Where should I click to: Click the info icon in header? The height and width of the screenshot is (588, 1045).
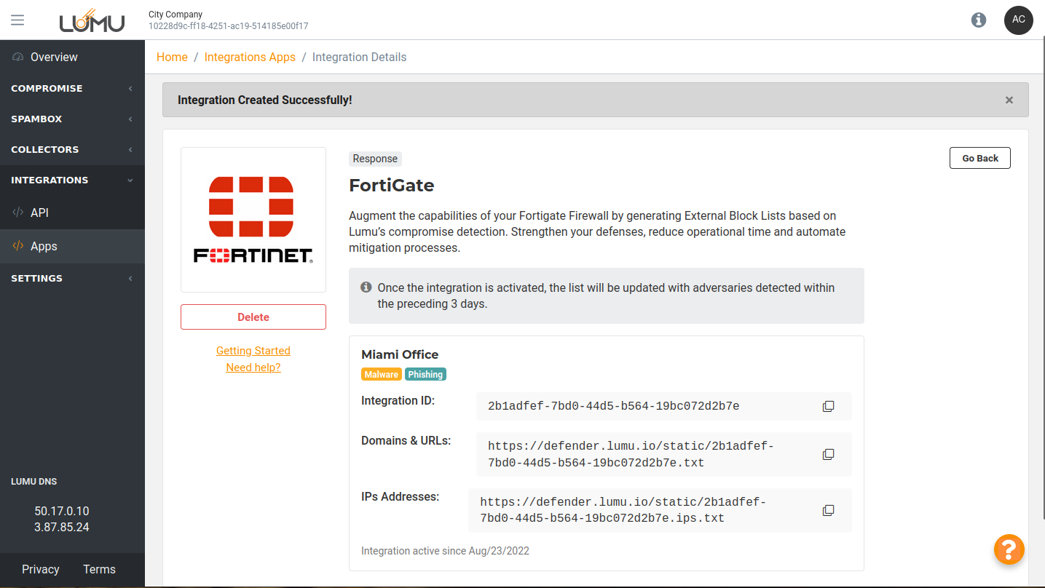coord(979,20)
